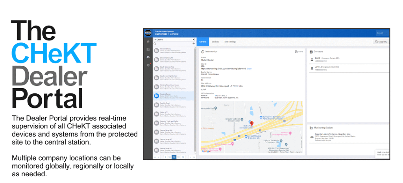Image resolution: width=403 pixels, height=183 pixels.
Task: Click the sites building icon in sidebar
Action: coord(148,49)
